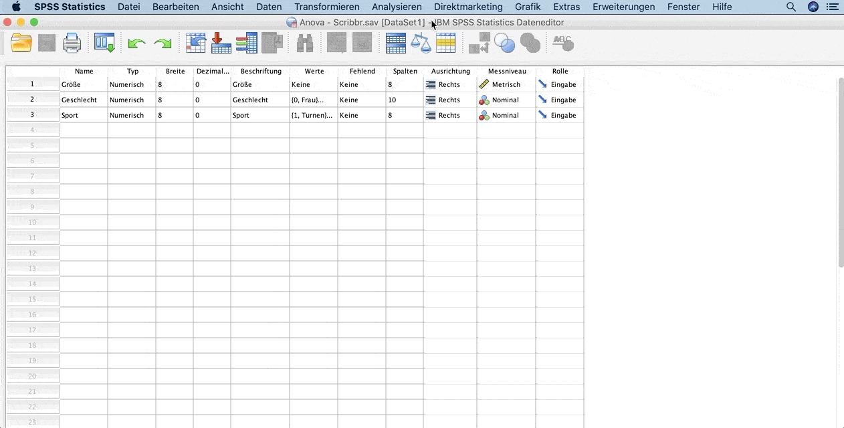844x428 pixels.
Task: Click the Go to variable icon
Action: [x=221, y=43]
